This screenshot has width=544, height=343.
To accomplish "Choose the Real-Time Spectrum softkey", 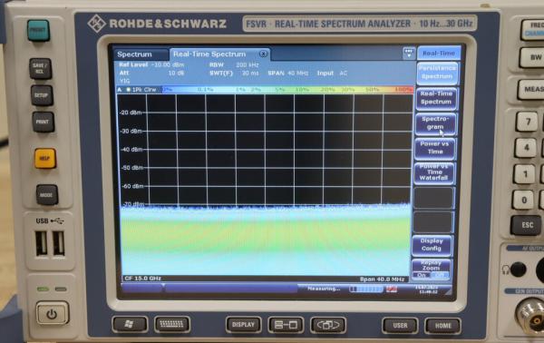I will click(436, 98).
